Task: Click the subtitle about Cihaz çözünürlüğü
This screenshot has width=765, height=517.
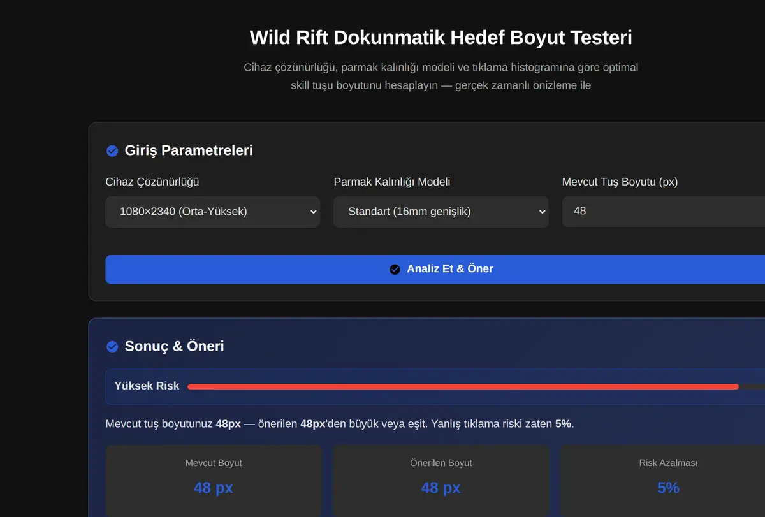Action: click(441, 76)
